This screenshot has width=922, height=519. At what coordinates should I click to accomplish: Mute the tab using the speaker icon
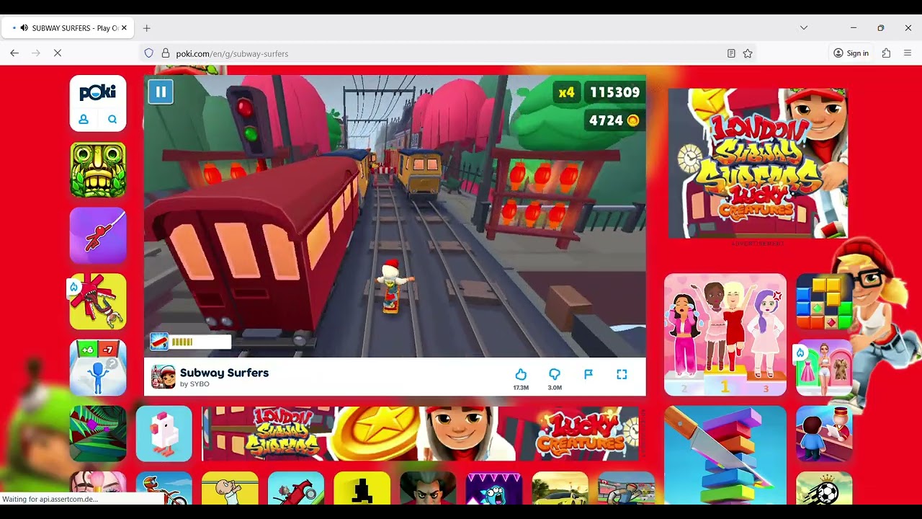coord(24,28)
